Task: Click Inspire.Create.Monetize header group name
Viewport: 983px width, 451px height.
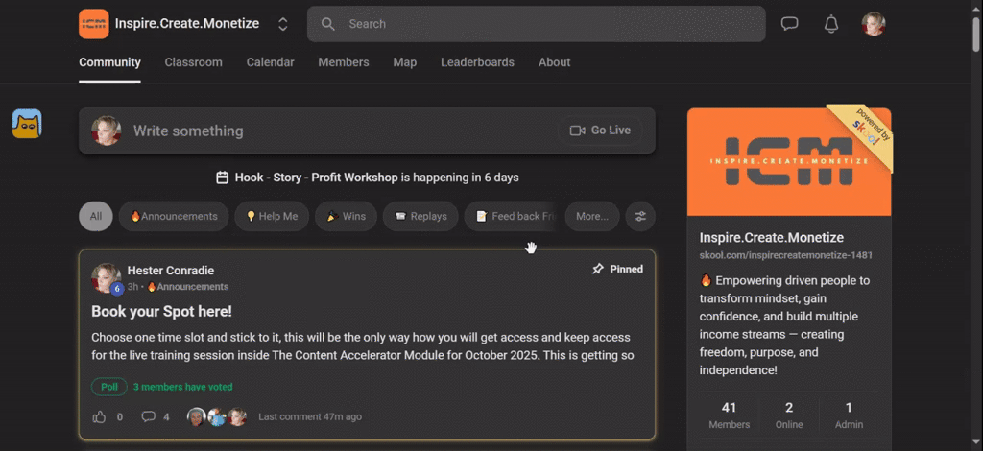Action: click(x=187, y=24)
